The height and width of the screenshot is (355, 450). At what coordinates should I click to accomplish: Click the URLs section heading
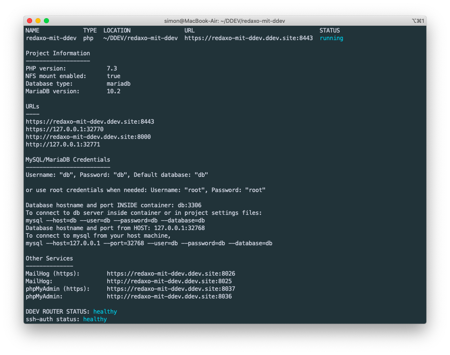tap(33, 106)
